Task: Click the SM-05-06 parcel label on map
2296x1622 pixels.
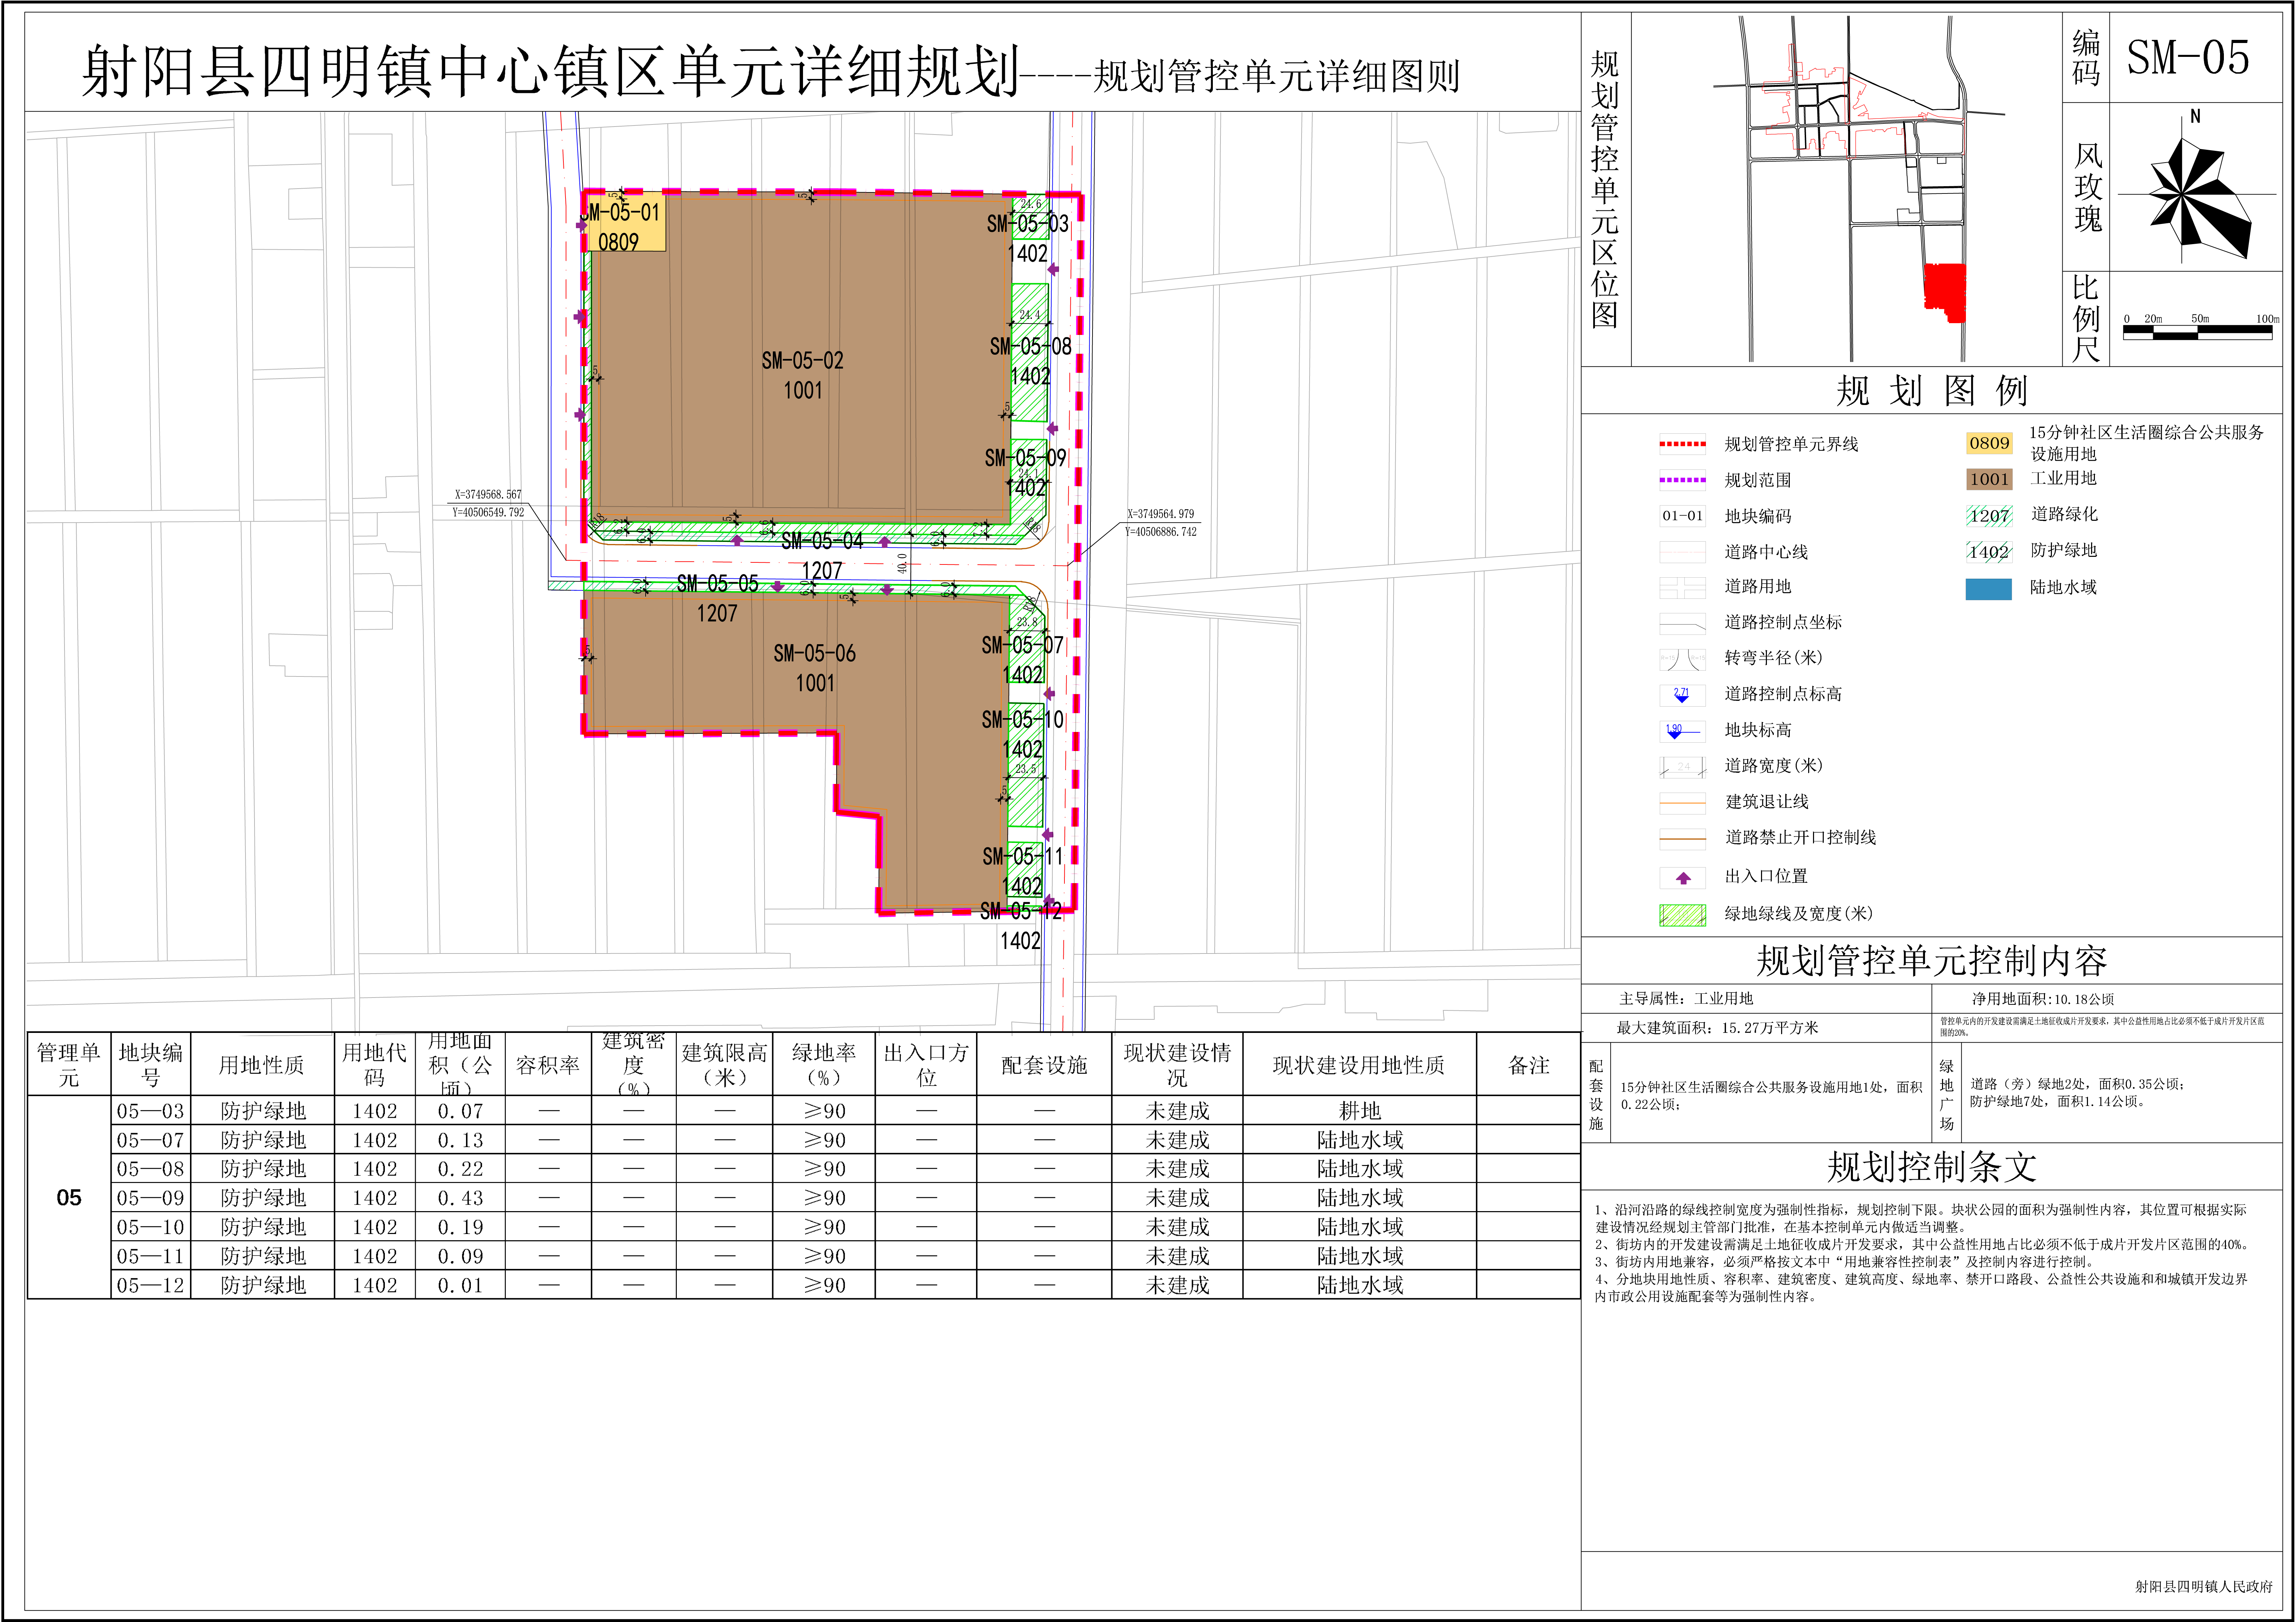Action: click(815, 654)
